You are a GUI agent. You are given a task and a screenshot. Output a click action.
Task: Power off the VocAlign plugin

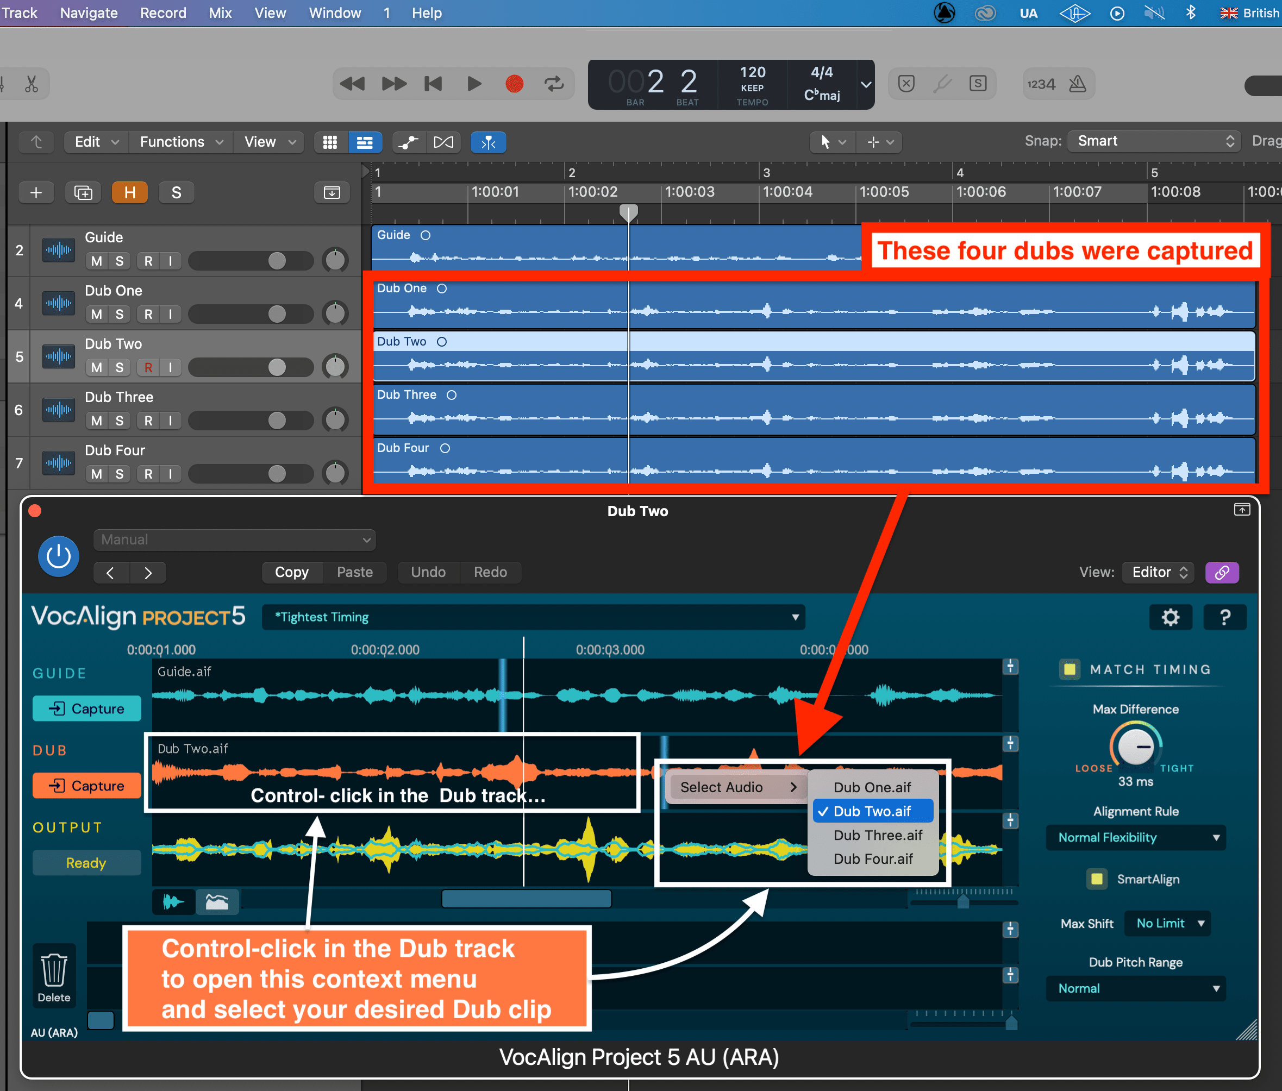point(58,556)
